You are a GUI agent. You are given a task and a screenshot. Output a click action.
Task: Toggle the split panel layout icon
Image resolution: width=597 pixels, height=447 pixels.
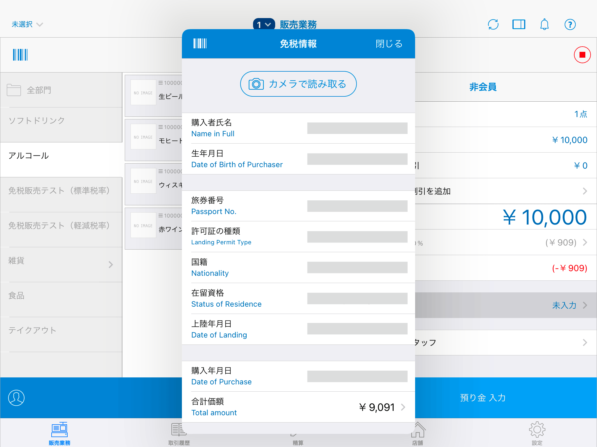tap(519, 24)
